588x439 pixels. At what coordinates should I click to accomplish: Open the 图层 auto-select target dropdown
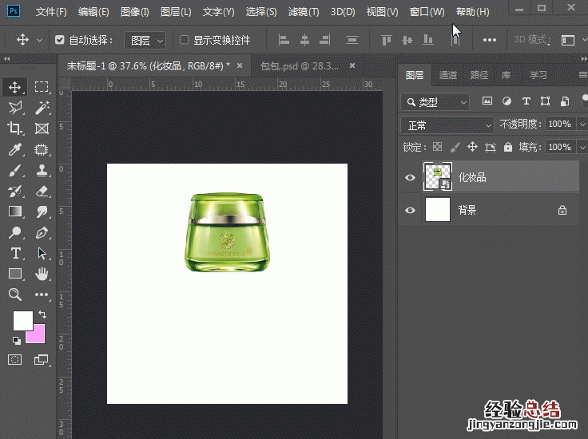tap(145, 40)
